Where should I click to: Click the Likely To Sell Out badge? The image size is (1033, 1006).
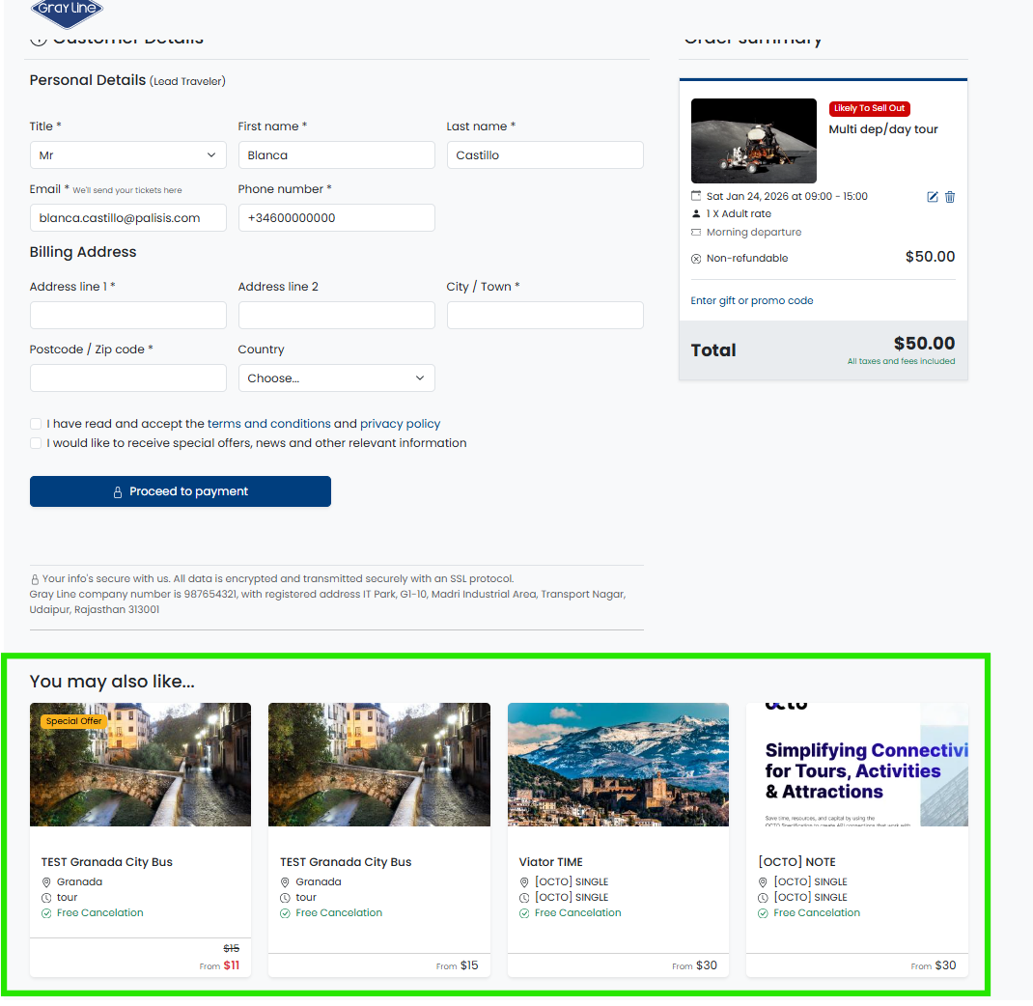pyautogui.click(x=869, y=108)
